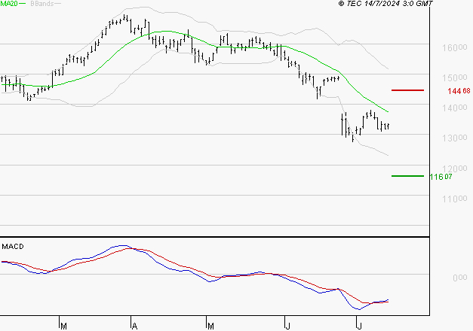Click the first M month marker
473x331 pixels.
pyautogui.click(x=63, y=326)
